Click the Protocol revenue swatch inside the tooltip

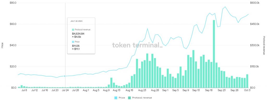coord(73,30)
